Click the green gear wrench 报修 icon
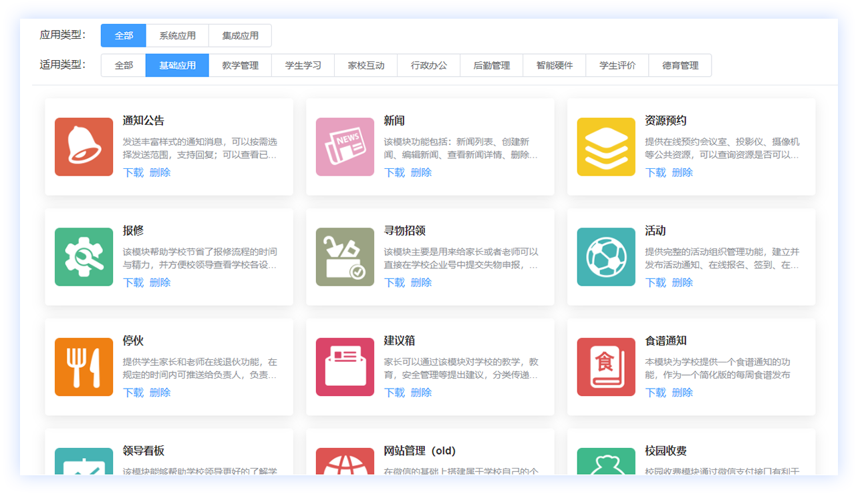The height and width of the screenshot is (494, 858). coord(84,257)
